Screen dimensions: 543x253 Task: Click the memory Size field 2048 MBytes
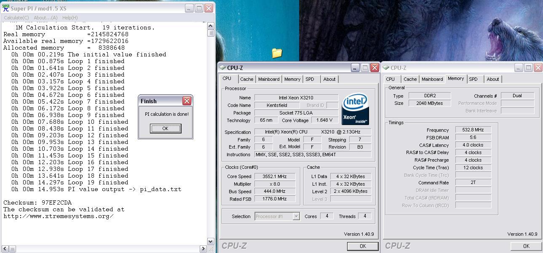(430, 103)
